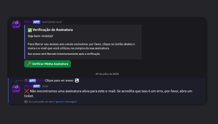Screen dimensions: 218x124
Task: Click the key icon on green button
Action: [x=29, y=64]
